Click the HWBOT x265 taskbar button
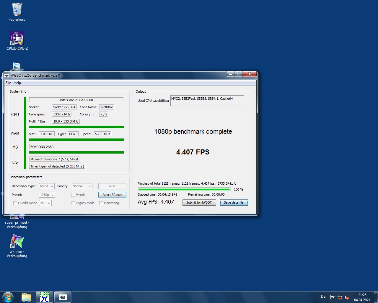The image size is (378, 303). pyautogui.click(x=63, y=297)
